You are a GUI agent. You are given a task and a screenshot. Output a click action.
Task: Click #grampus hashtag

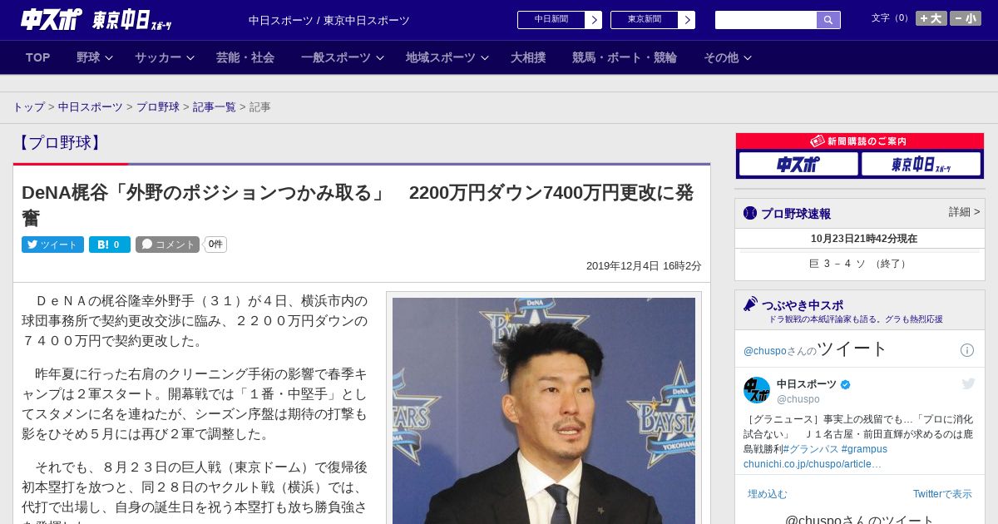click(x=864, y=449)
